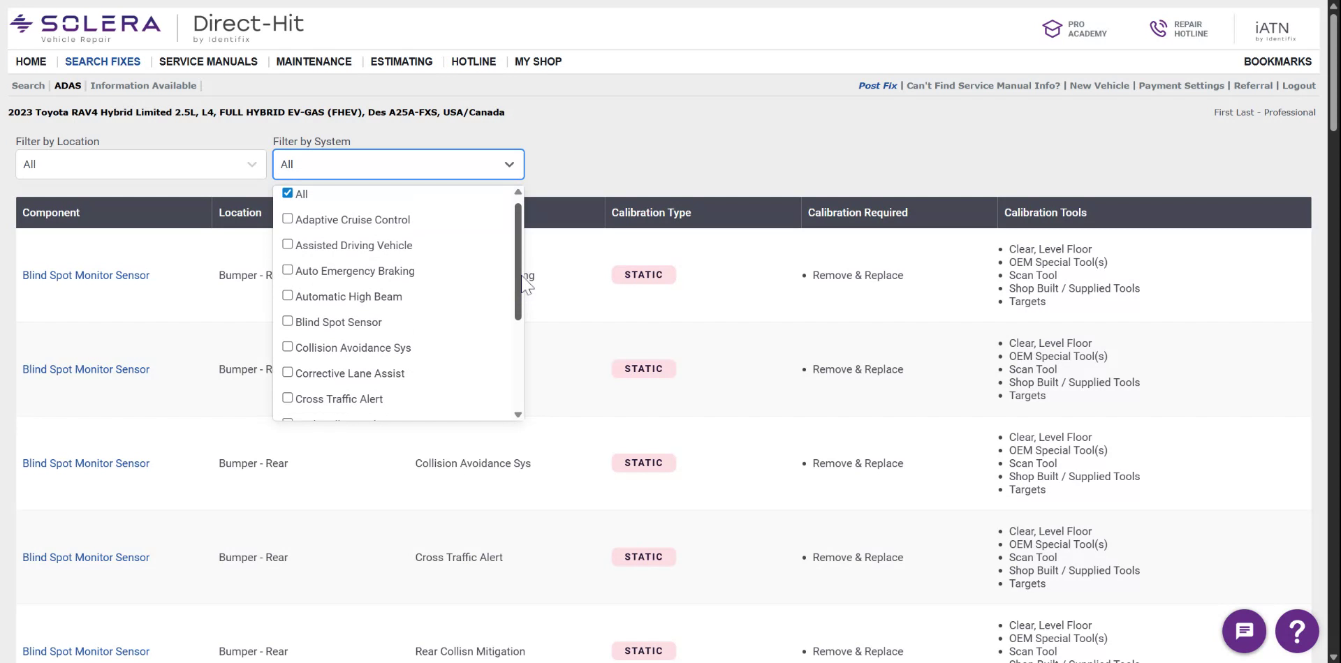Switch to the Information Available tab

143,85
